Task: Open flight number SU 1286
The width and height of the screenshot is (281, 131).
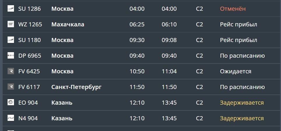Action: (29, 9)
